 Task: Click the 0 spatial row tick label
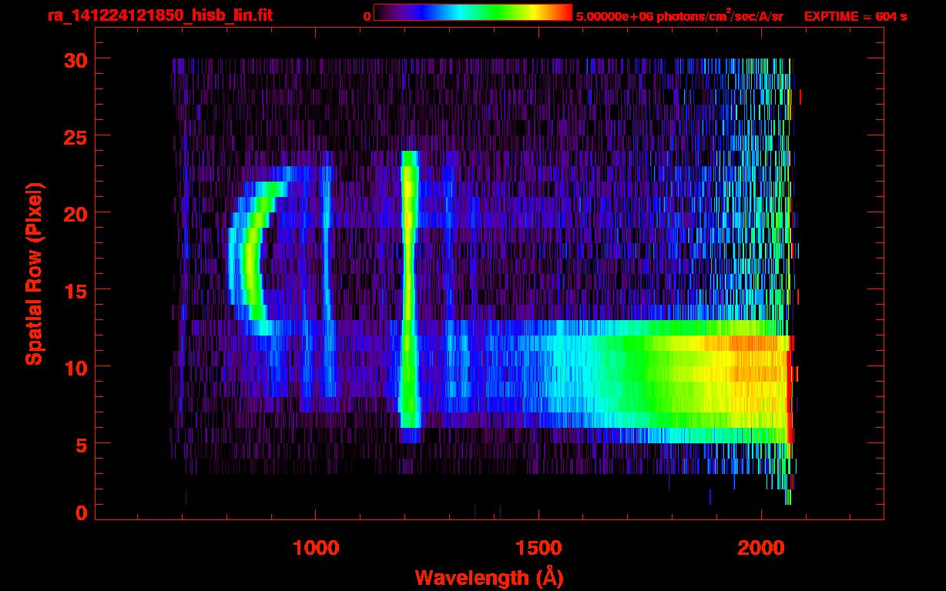(82, 513)
